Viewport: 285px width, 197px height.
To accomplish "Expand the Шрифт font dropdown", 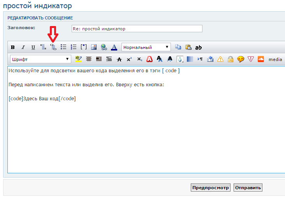I will tap(40, 59).
